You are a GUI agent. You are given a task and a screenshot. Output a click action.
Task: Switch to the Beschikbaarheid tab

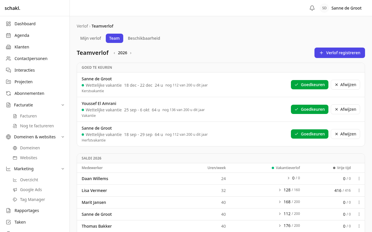[144, 38]
